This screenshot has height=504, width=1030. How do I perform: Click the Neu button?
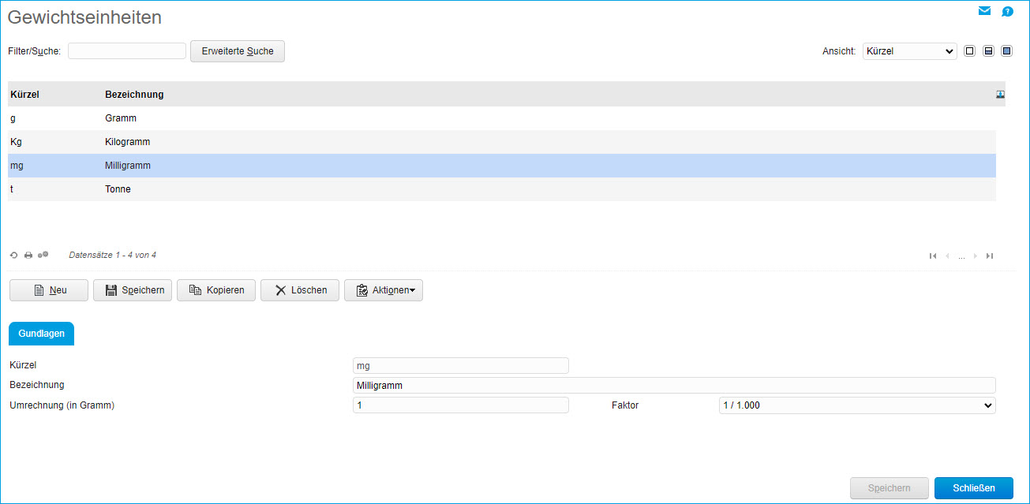coord(49,290)
